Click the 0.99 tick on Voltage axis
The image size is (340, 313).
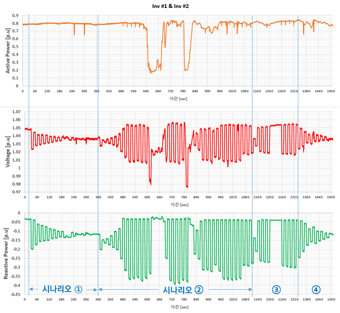(x=16, y=176)
